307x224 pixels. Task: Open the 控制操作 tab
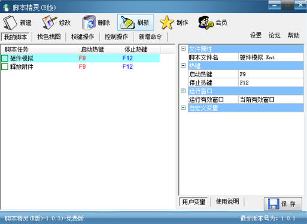tap(116, 37)
